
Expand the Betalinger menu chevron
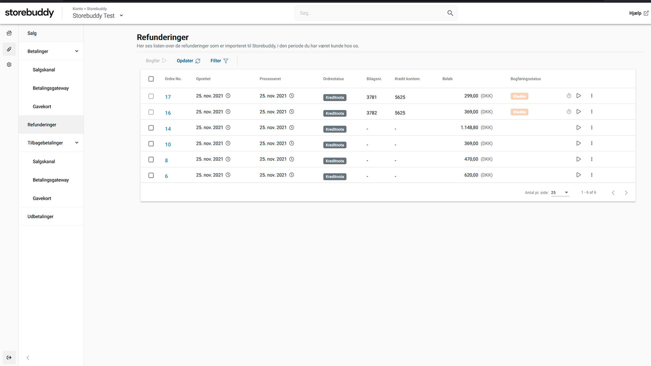pos(76,51)
